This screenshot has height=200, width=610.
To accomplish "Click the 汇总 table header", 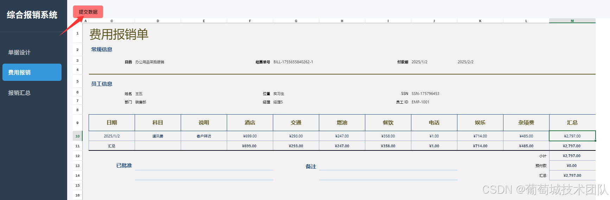I will point(572,123).
